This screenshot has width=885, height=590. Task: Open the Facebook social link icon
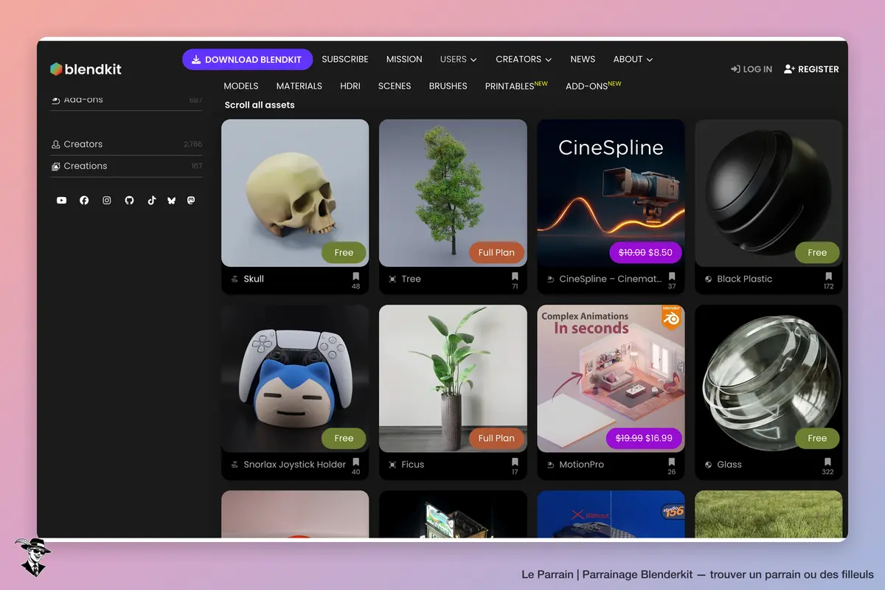click(84, 201)
